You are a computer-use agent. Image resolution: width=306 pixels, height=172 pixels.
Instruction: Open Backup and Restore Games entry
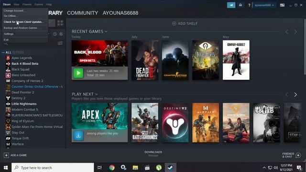(x=21, y=28)
